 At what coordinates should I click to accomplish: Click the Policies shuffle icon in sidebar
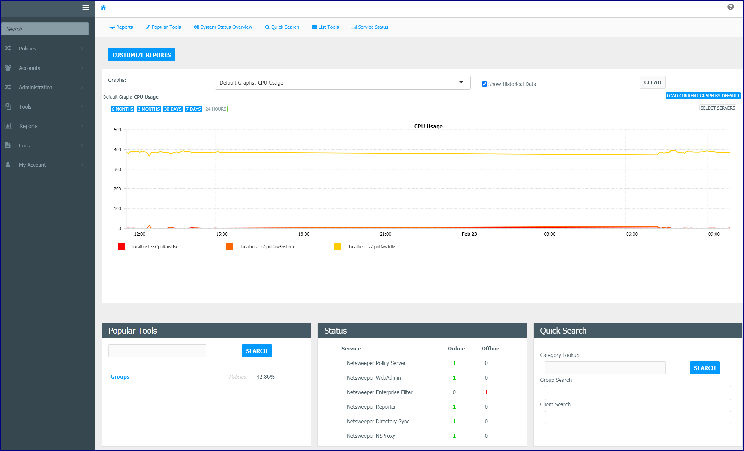[x=8, y=48]
